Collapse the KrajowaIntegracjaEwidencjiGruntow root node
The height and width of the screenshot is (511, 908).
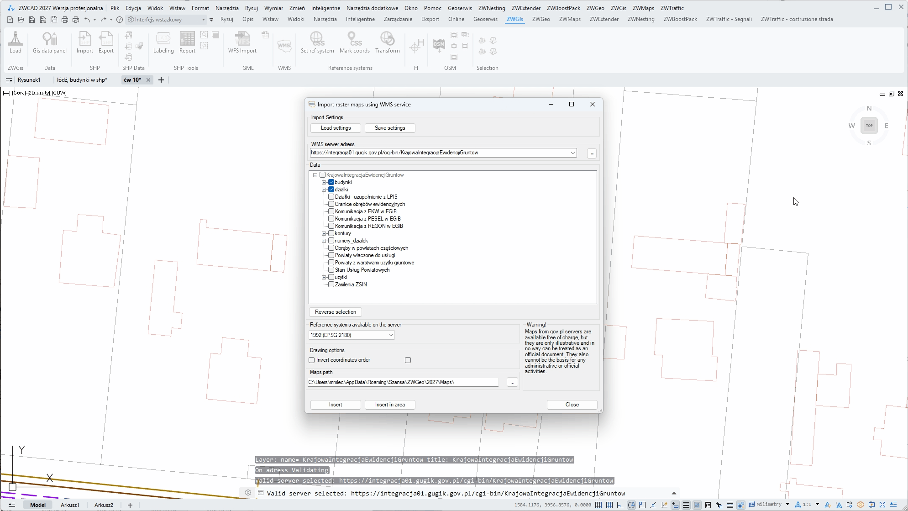pyautogui.click(x=315, y=175)
